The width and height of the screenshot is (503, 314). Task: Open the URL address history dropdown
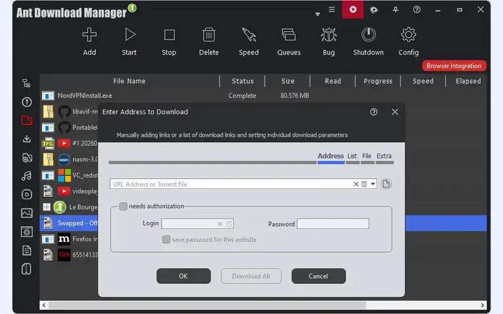pos(373,184)
